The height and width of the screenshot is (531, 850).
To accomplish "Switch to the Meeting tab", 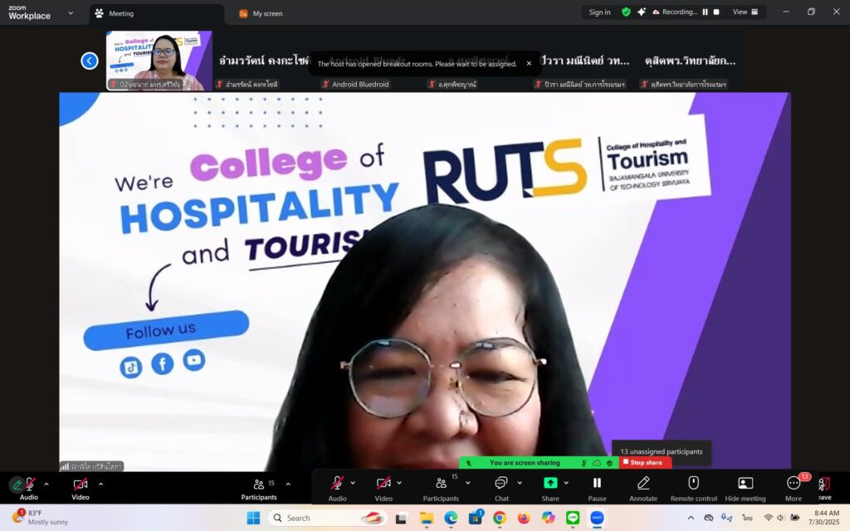I will [x=157, y=13].
